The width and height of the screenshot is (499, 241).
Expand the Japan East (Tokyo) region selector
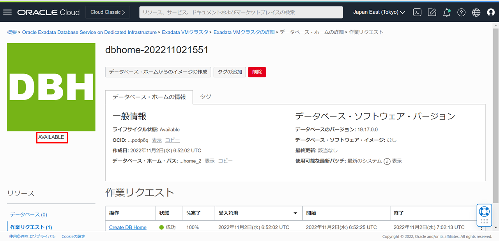tap(379, 12)
